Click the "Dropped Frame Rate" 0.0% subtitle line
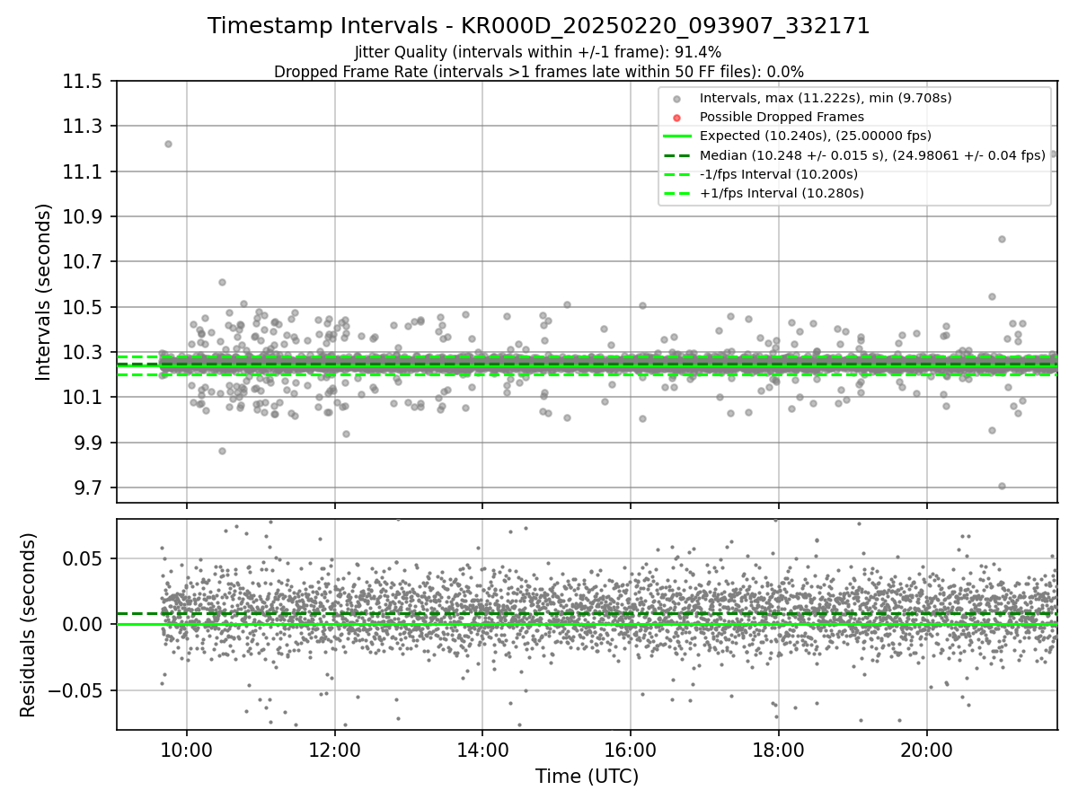Viewport: 1078px width, 808px height. [539, 72]
